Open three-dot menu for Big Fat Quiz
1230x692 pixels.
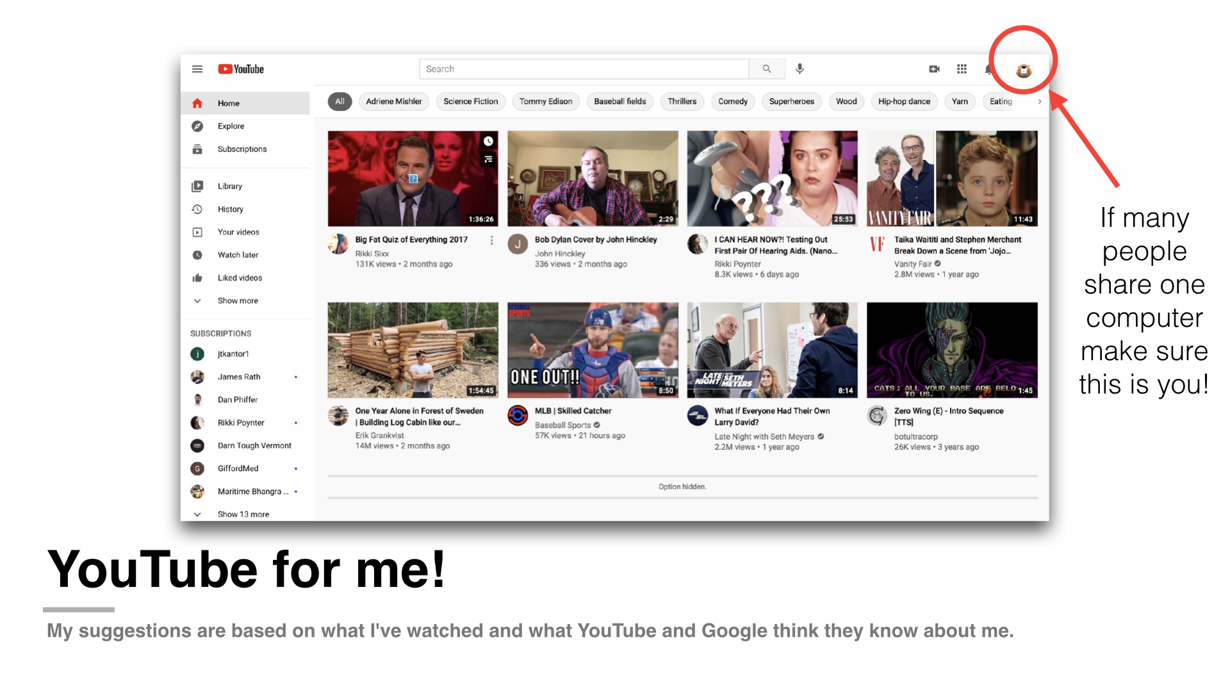(x=491, y=240)
